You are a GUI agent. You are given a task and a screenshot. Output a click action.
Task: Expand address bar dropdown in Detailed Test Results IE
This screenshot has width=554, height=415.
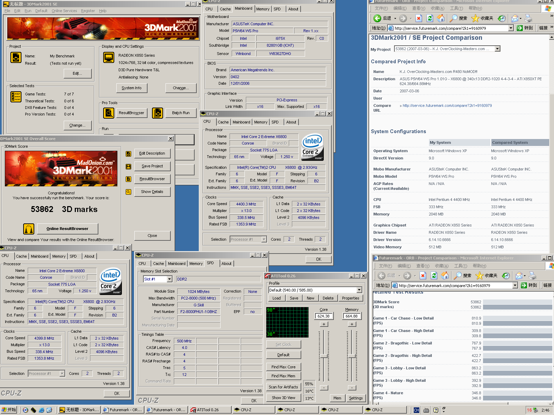tap(515, 285)
